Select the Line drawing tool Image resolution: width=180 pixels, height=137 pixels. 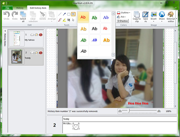click(x=60, y=14)
